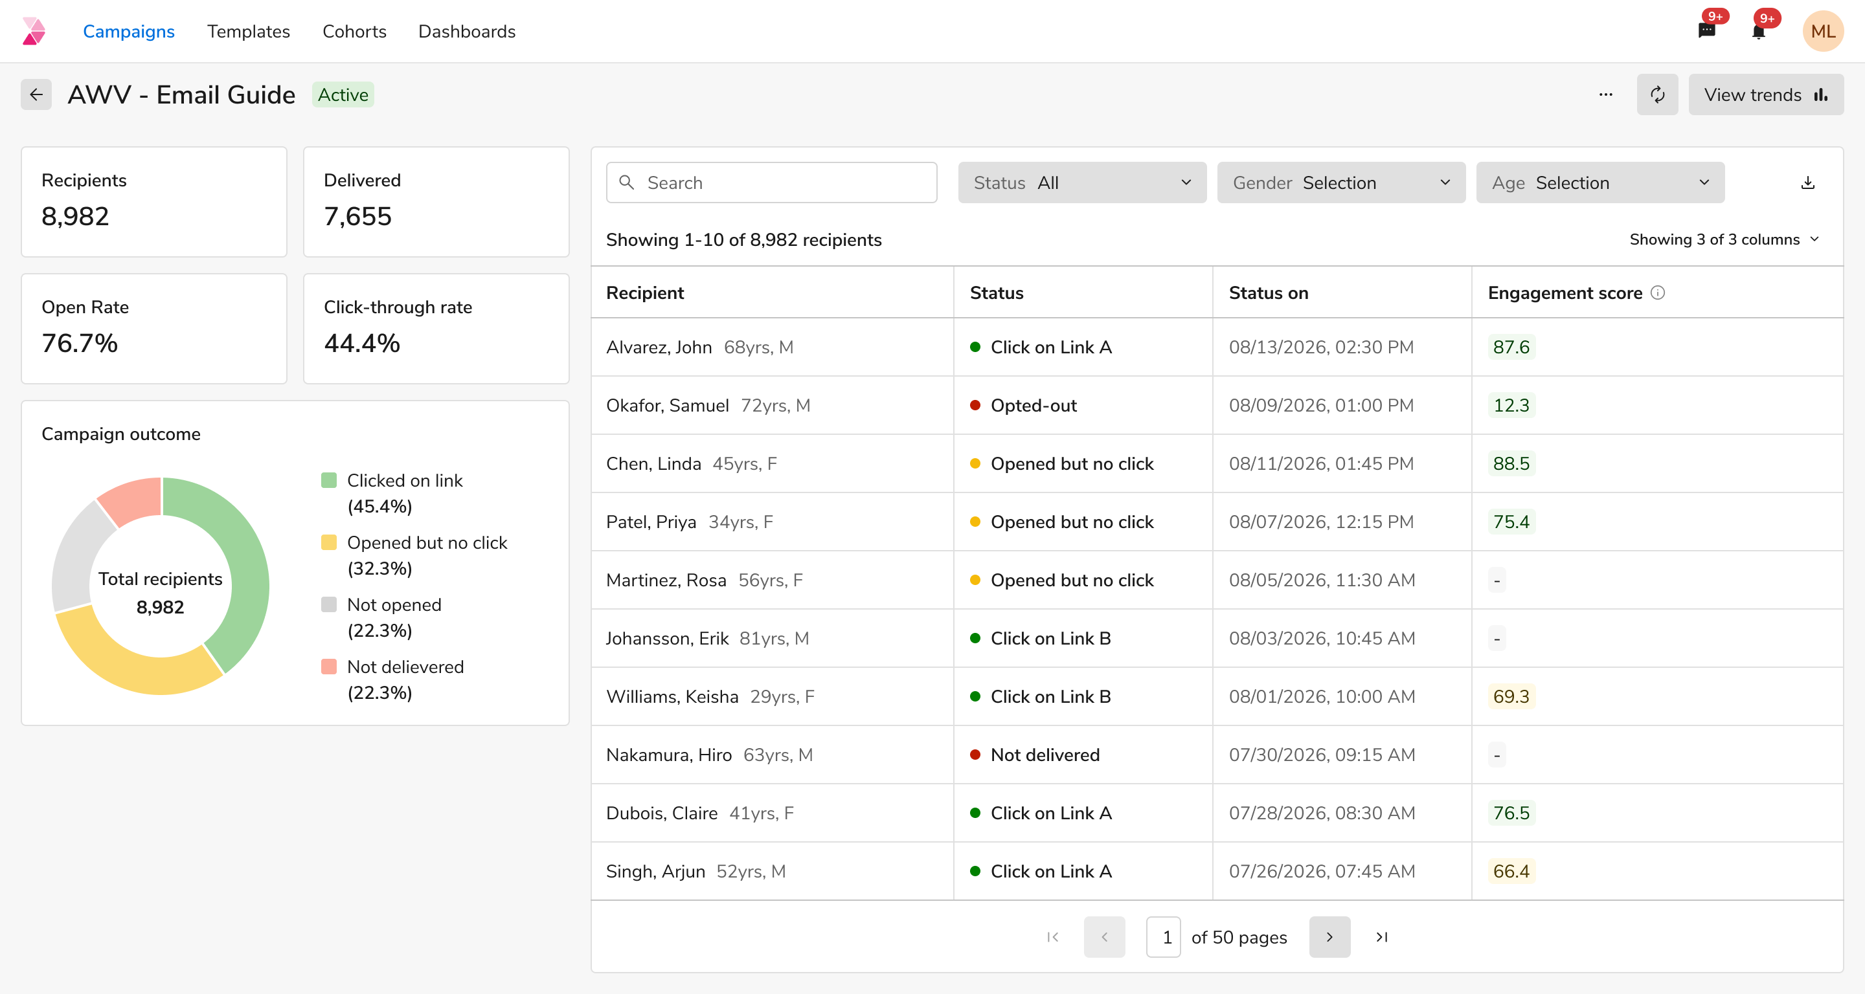Refresh the campaign data
The width and height of the screenshot is (1865, 994).
[x=1657, y=94]
